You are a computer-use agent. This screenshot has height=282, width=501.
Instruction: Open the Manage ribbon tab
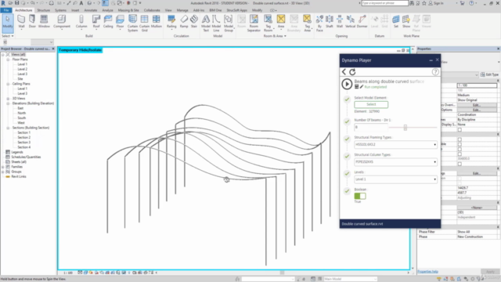(182, 10)
